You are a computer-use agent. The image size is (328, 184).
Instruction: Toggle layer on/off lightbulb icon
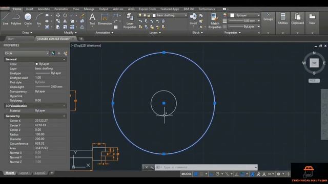pyautogui.click(x=140, y=15)
